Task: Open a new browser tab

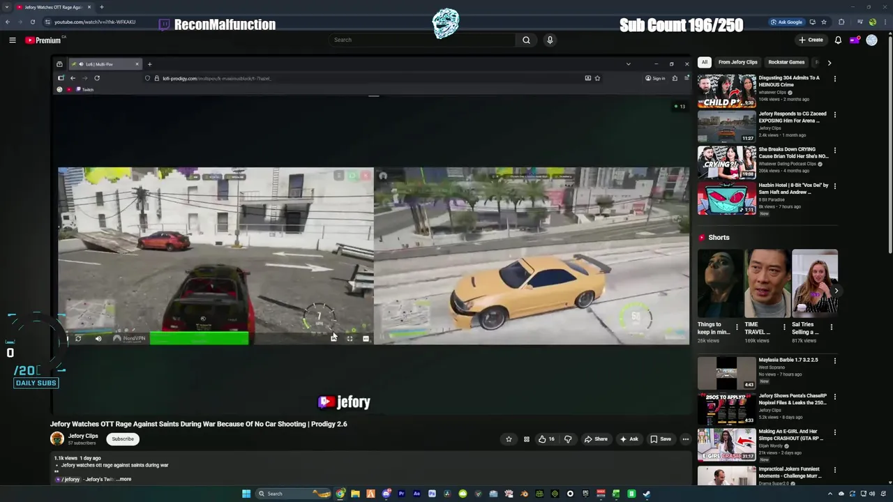Action: (102, 7)
